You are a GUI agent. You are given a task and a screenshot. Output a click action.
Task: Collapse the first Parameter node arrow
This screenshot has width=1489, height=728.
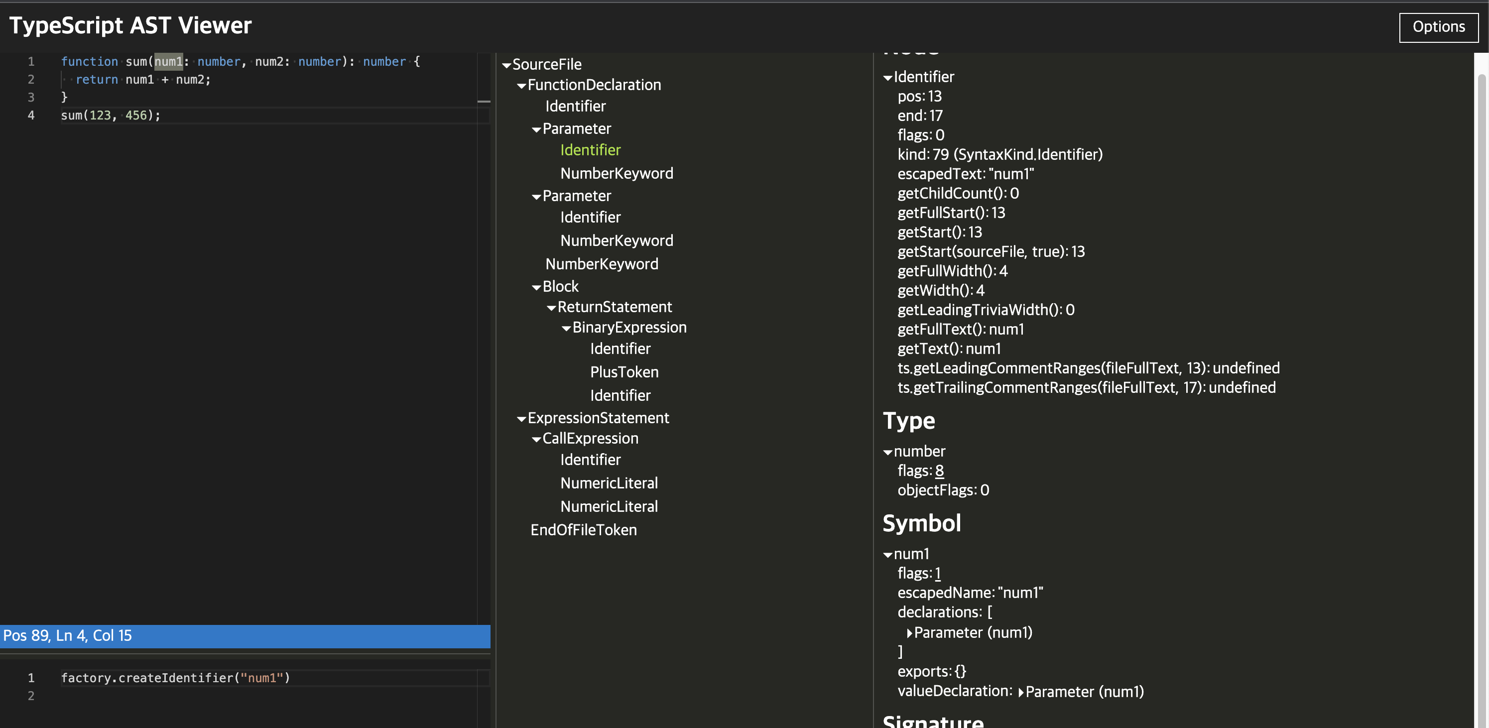tap(536, 130)
